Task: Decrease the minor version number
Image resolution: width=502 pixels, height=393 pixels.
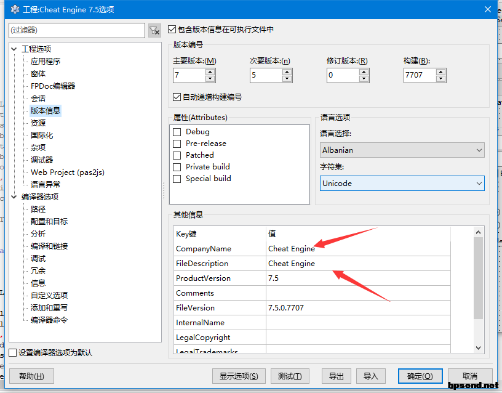Action: (x=287, y=78)
